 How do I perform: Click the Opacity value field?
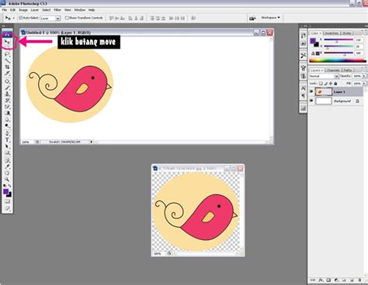357,76
